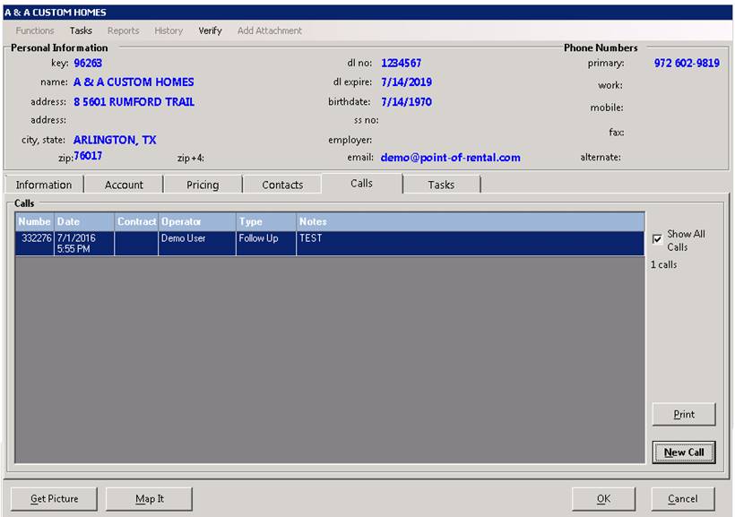Switch to the Information tab
The height and width of the screenshot is (517, 735).
[x=44, y=185]
